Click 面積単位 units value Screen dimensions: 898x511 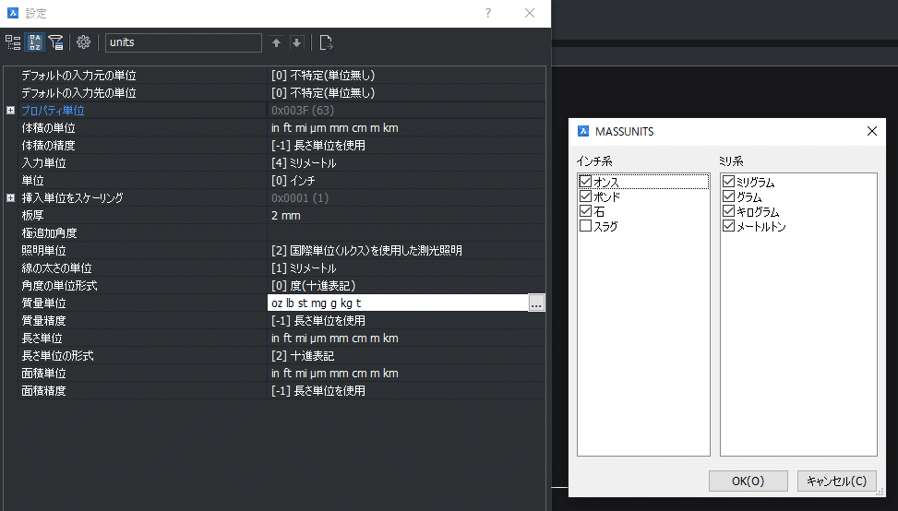click(x=334, y=373)
